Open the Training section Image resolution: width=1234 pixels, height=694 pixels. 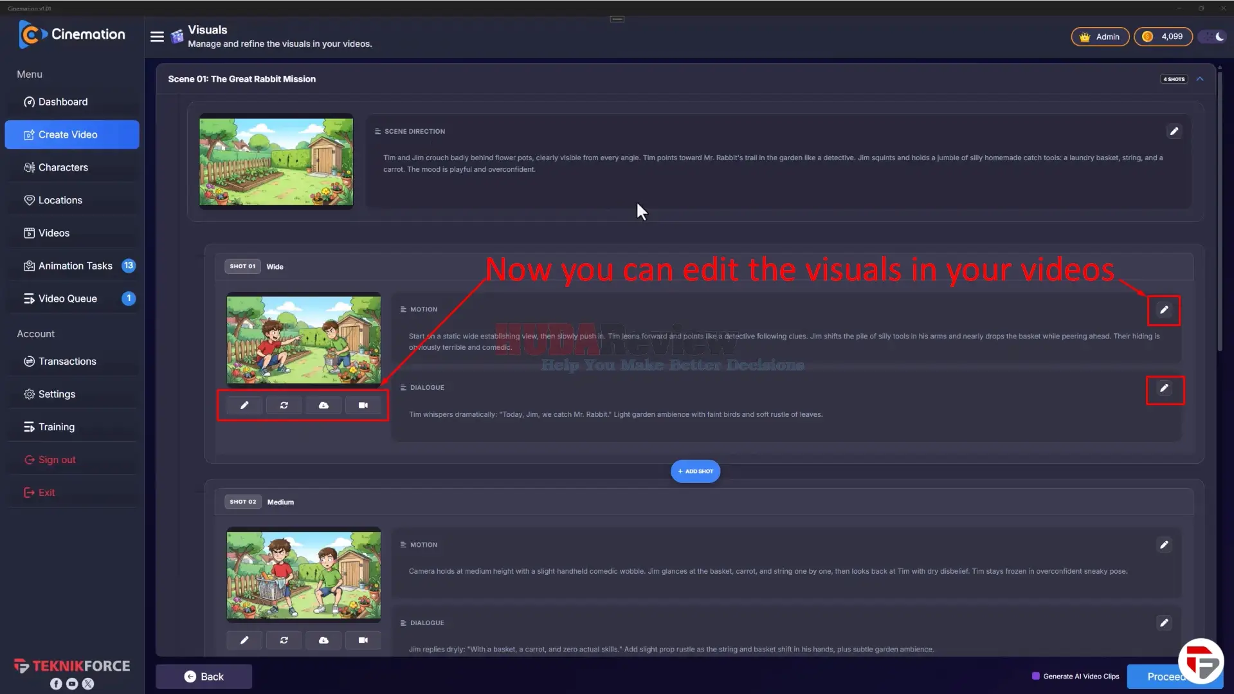72,427
